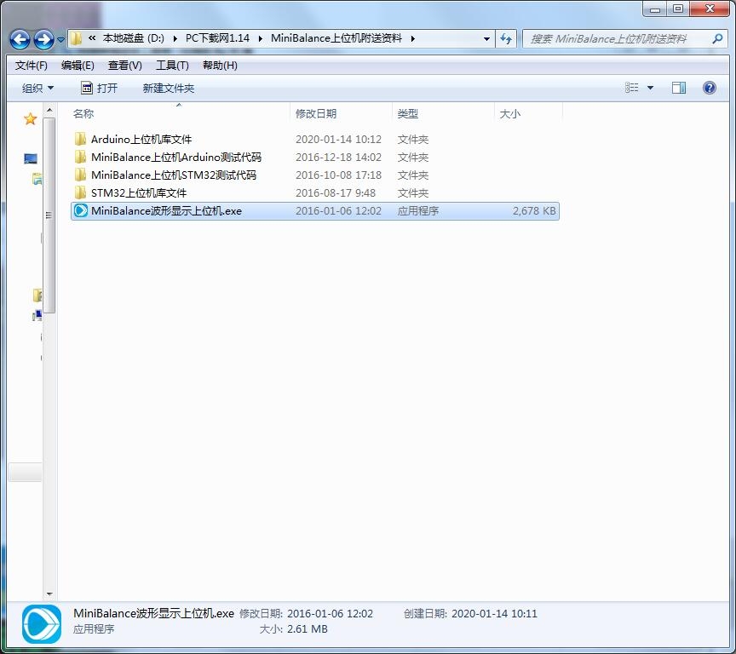
Task: Click 大小: 2.61 MB in details pane
Action: point(294,629)
